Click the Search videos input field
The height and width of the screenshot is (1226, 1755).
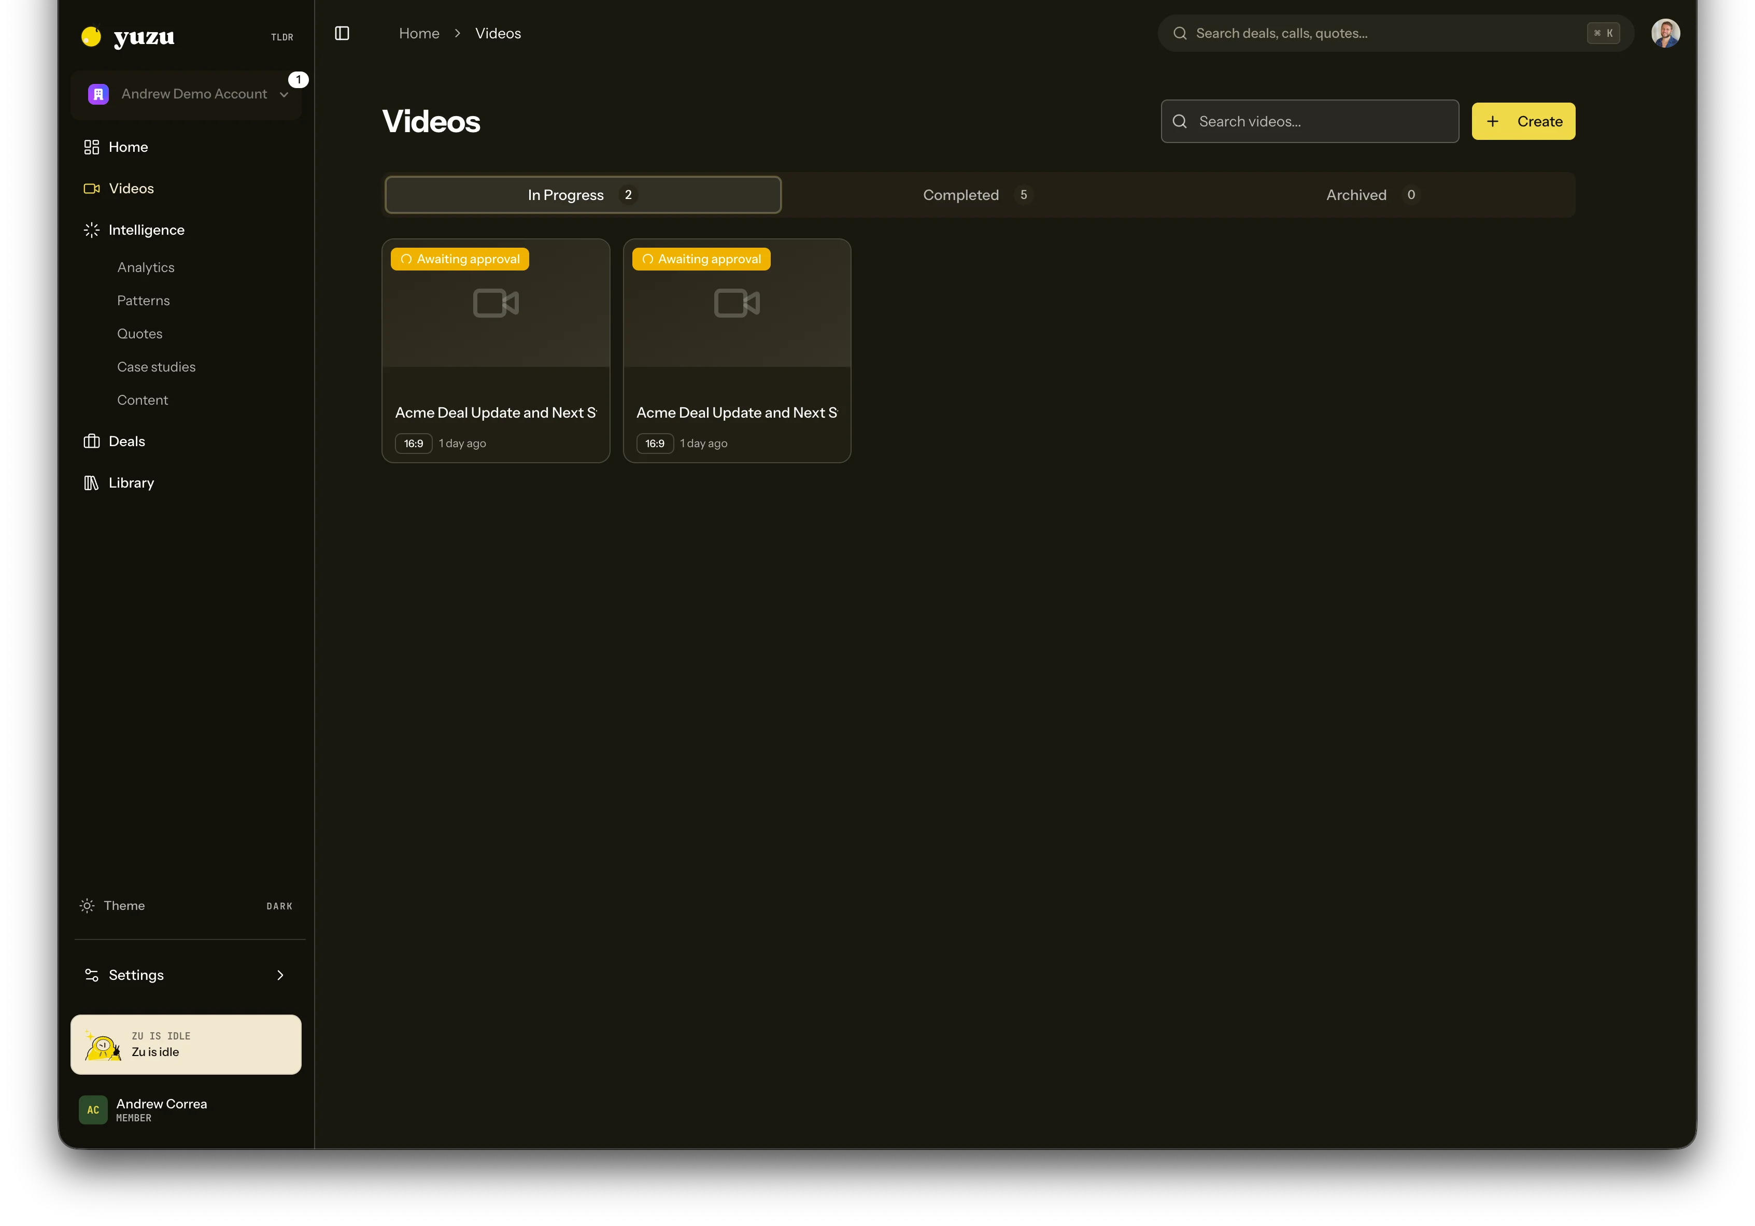point(1310,122)
